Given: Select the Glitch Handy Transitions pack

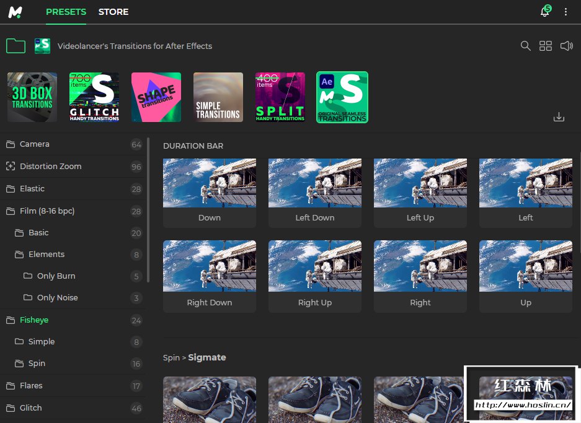Looking at the screenshot, I should click(94, 97).
